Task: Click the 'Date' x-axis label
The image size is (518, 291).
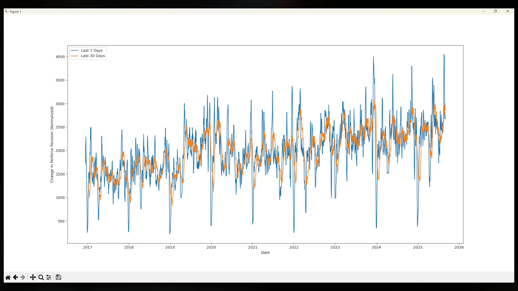Action: click(x=265, y=253)
